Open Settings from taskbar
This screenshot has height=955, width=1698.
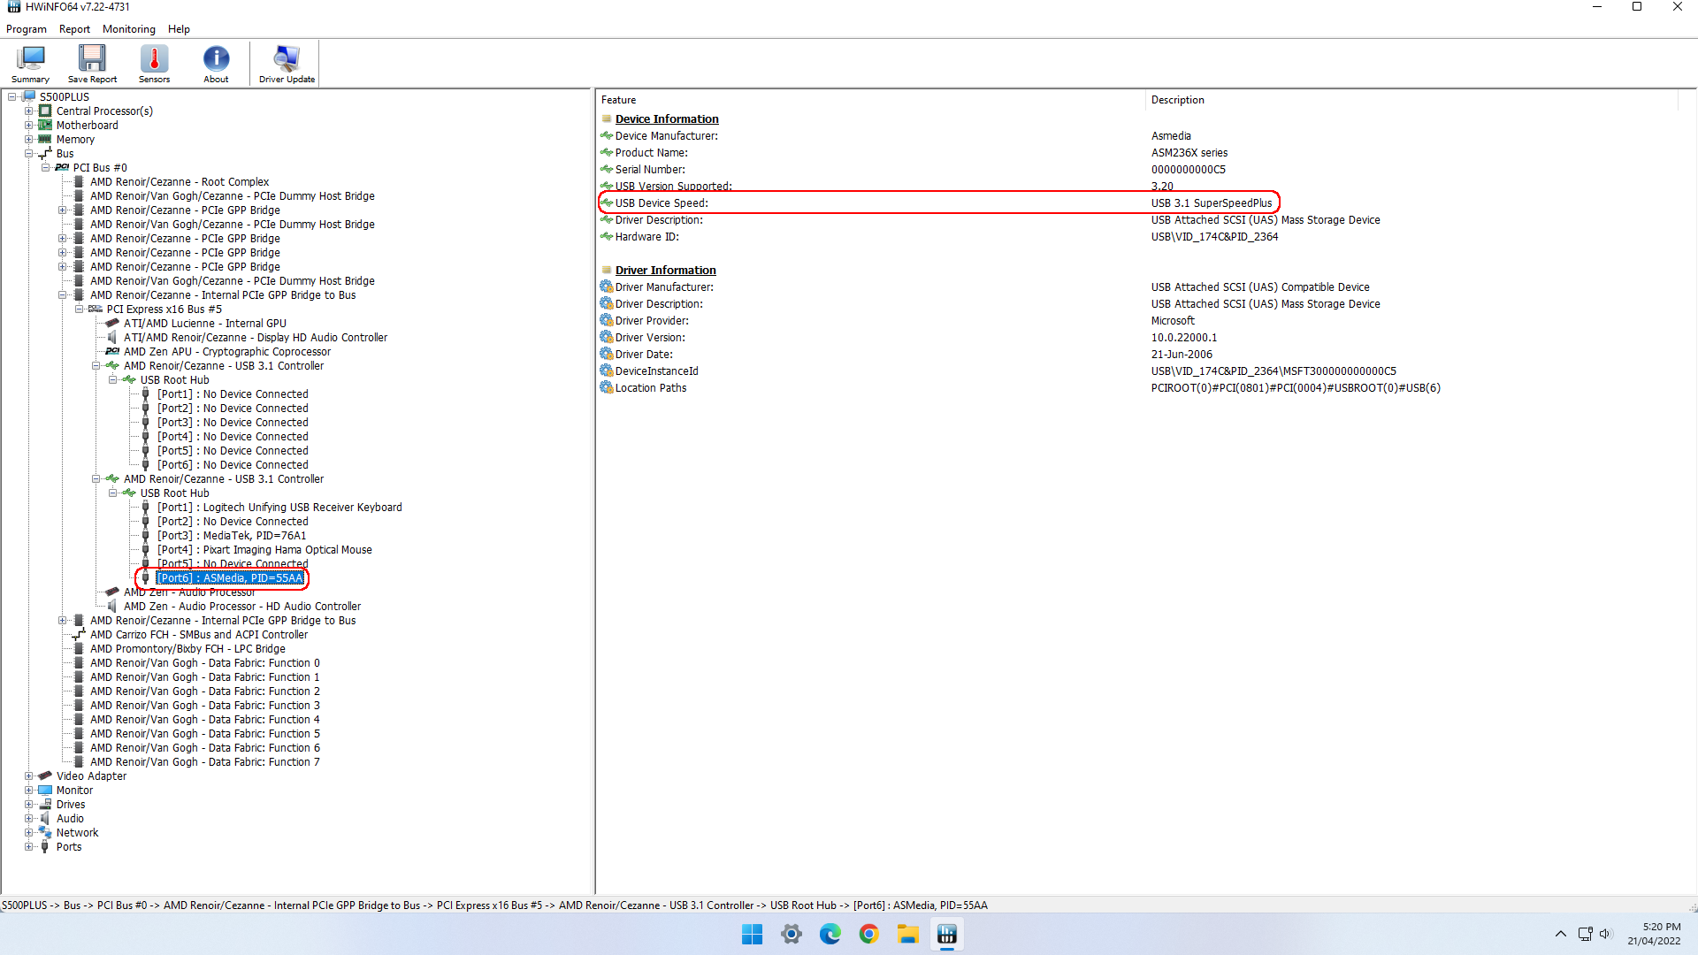point(791,934)
